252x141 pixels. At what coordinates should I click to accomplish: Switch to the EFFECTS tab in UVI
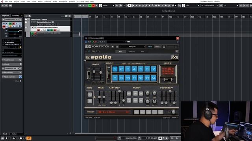pos(132,51)
